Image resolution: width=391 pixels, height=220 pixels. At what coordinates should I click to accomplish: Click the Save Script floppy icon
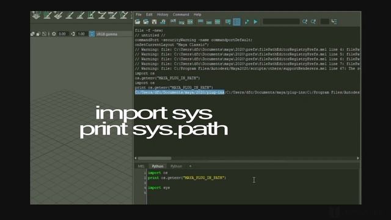point(154,22)
